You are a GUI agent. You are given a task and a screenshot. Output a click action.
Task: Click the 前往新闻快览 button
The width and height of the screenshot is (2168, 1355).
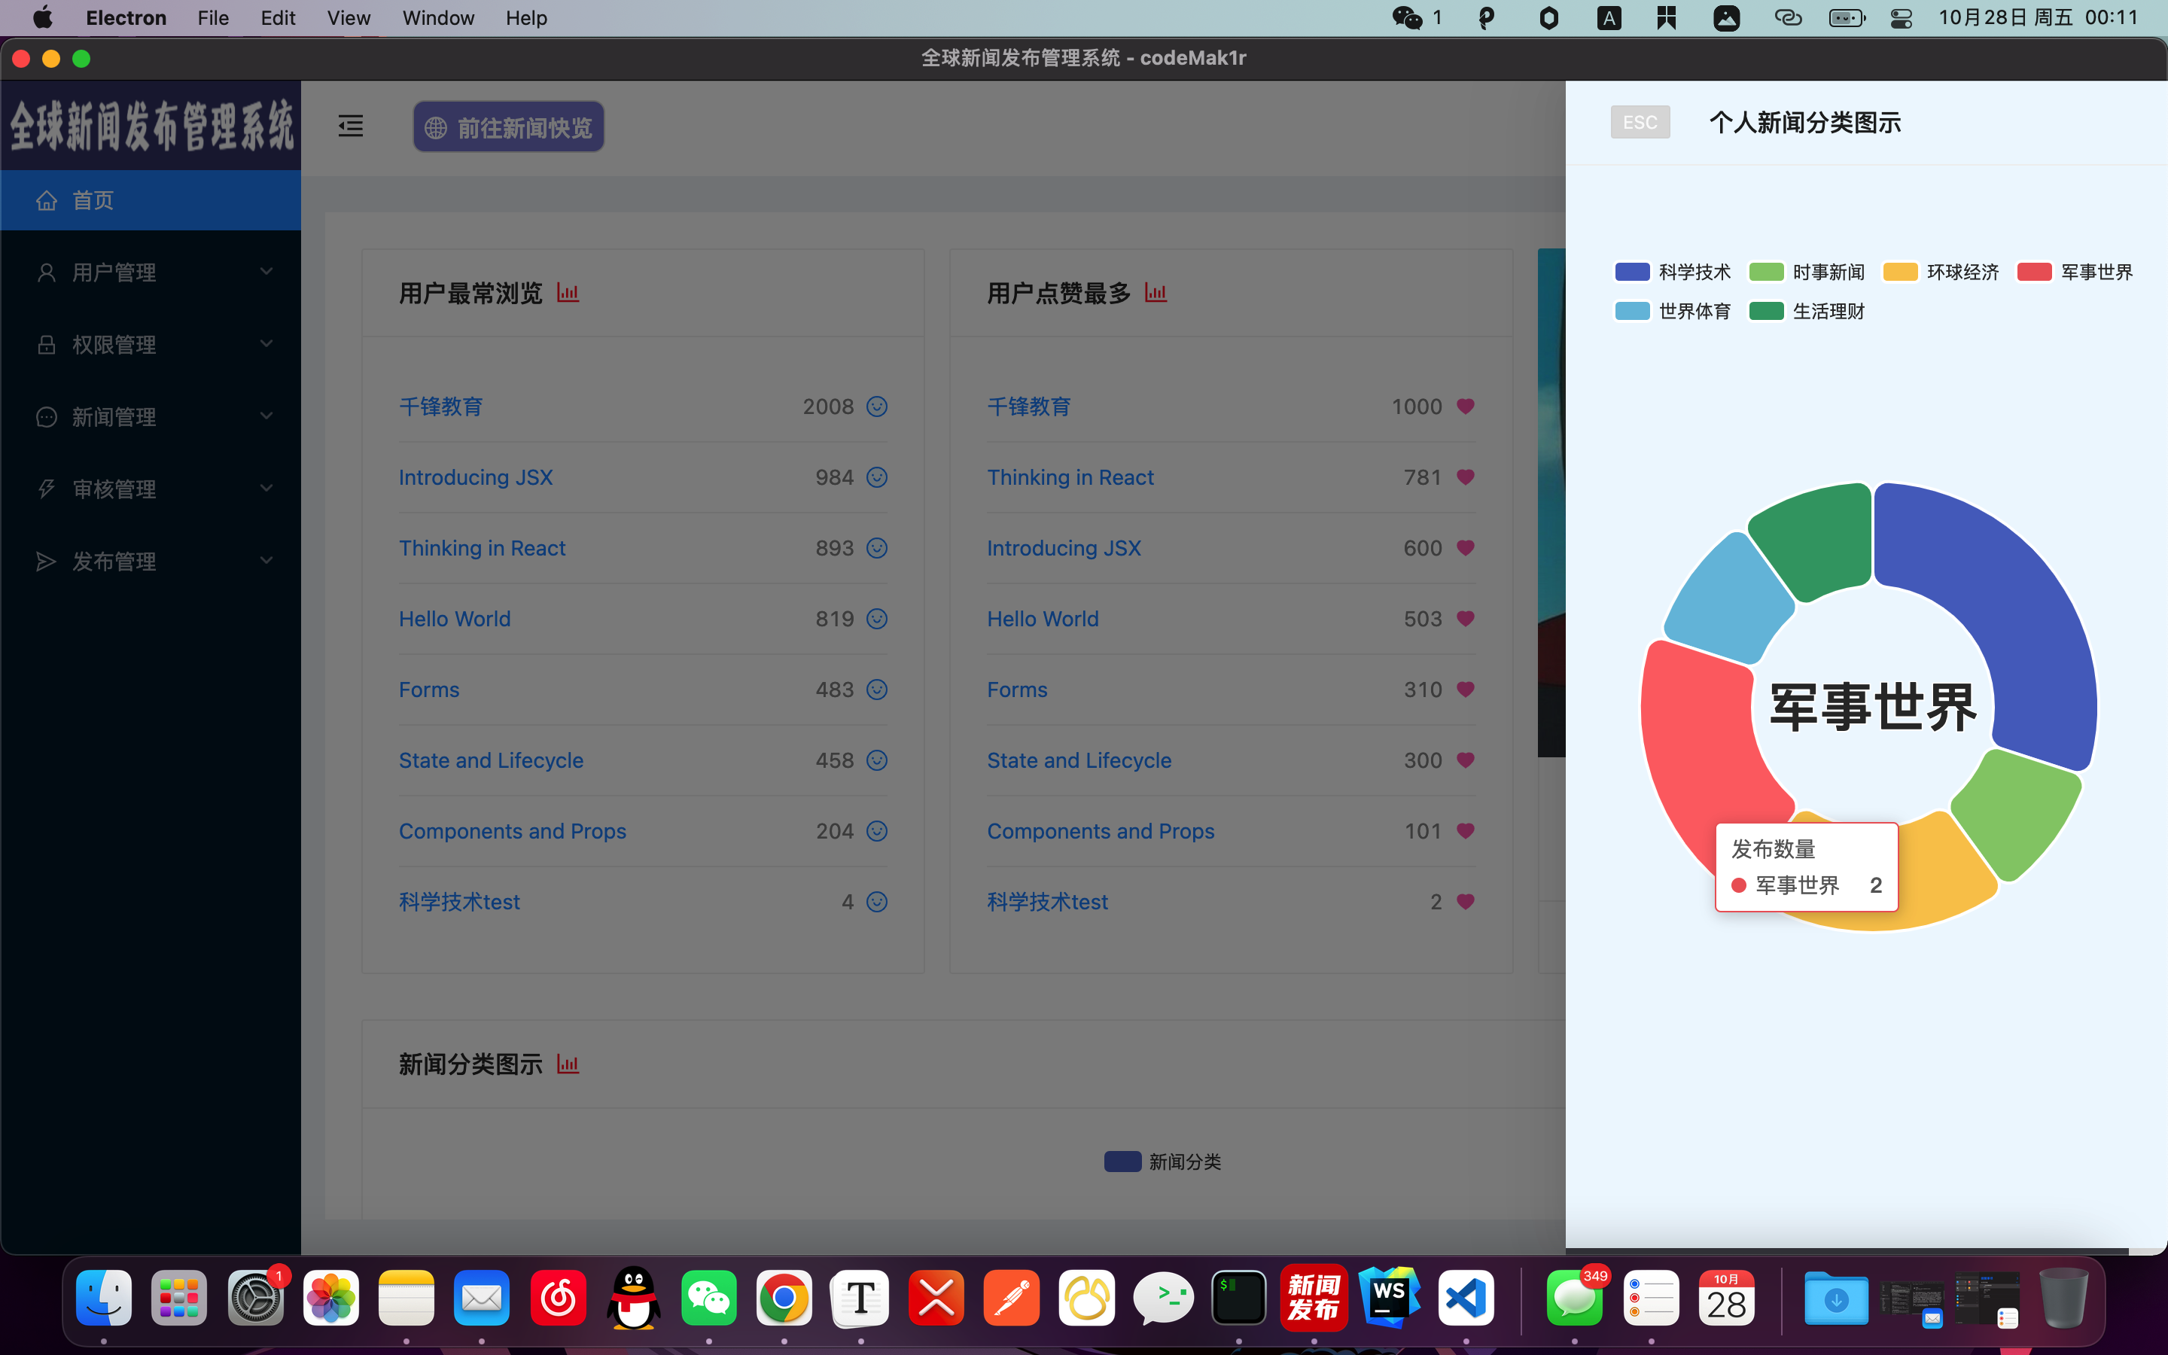[x=509, y=127]
